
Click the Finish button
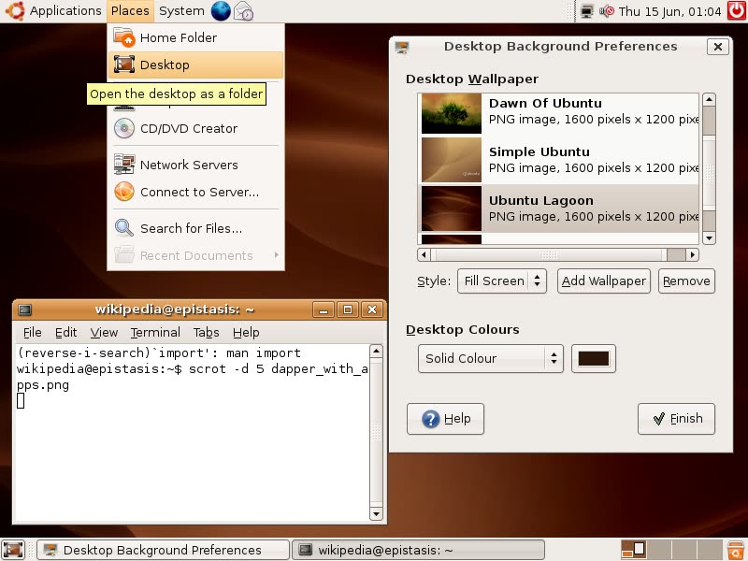point(676,419)
